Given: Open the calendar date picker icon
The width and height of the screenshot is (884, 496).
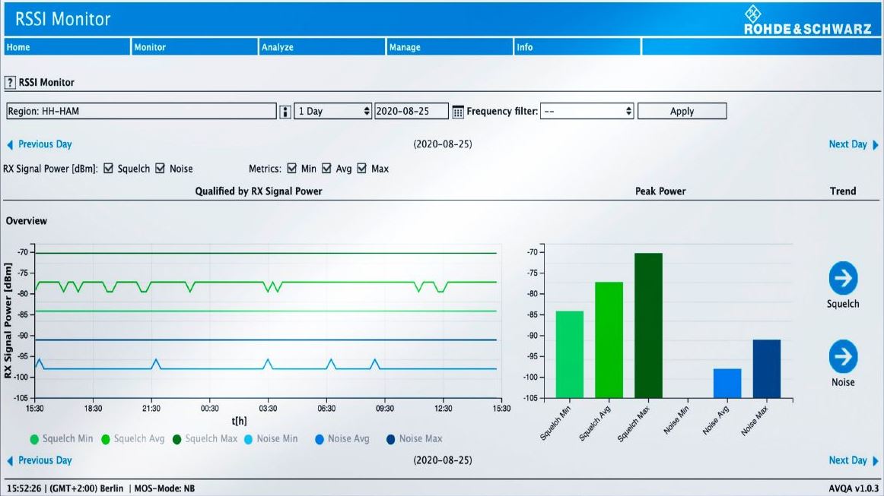Looking at the screenshot, I should 457,112.
